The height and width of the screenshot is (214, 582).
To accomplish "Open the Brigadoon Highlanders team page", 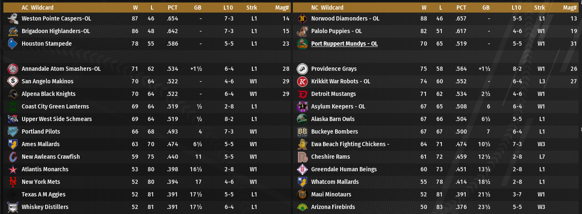I will coord(56,31).
